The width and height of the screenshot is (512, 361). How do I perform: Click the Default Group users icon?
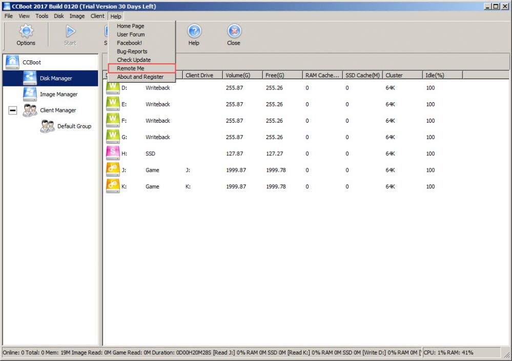point(47,126)
